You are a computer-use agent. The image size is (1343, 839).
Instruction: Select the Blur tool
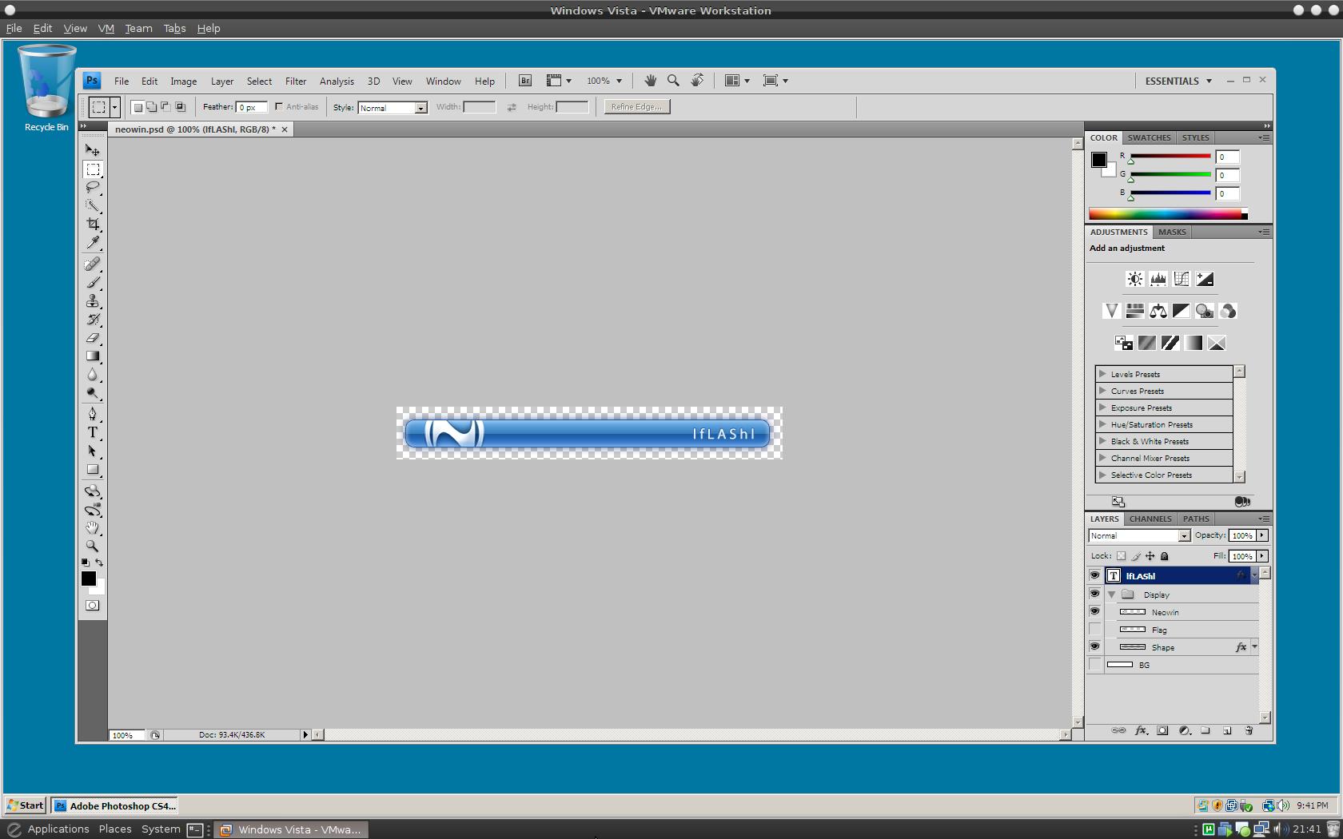click(x=93, y=374)
